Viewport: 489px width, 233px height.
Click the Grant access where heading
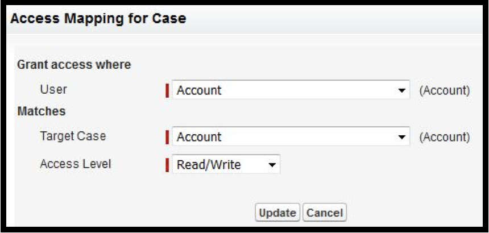click(74, 65)
